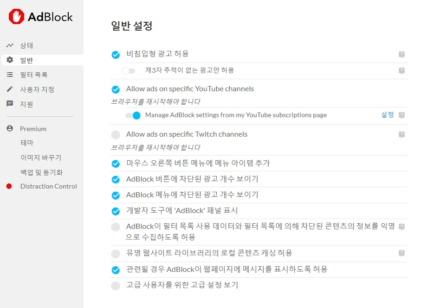The image size is (433, 308).
Task: Disable the YouTube subscriptions page management toggle
Action: pos(132,116)
